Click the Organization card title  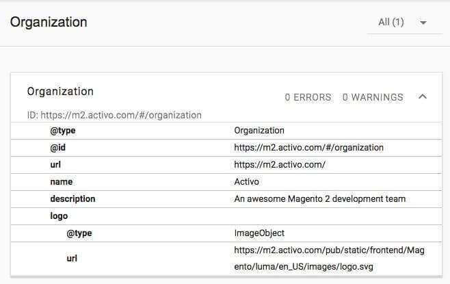point(60,91)
